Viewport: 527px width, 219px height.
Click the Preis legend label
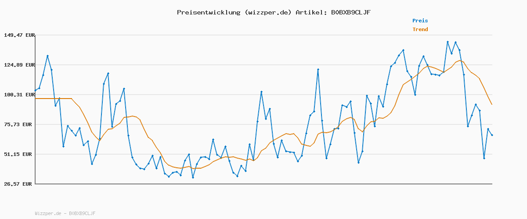tap(420, 21)
